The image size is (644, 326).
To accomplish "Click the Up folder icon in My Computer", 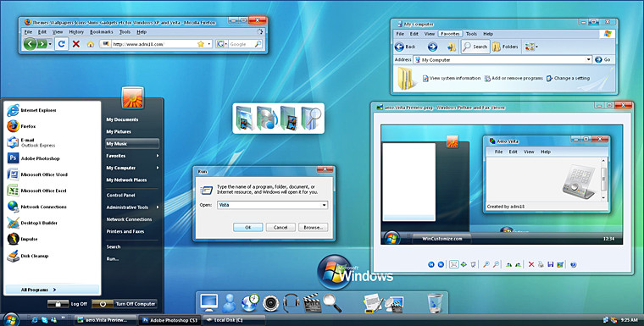I will coord(452,47).
